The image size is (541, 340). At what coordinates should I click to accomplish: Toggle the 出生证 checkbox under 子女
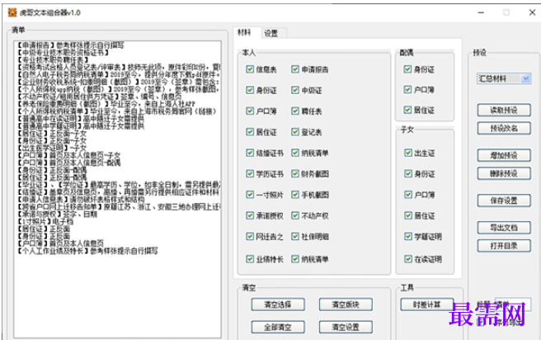(x=408, y=153)
